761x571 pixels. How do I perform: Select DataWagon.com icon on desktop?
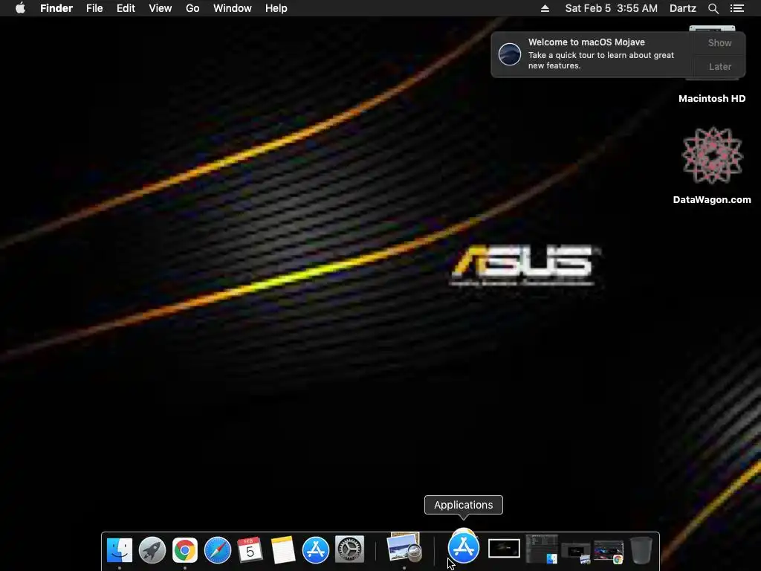[x=712, y=155]
